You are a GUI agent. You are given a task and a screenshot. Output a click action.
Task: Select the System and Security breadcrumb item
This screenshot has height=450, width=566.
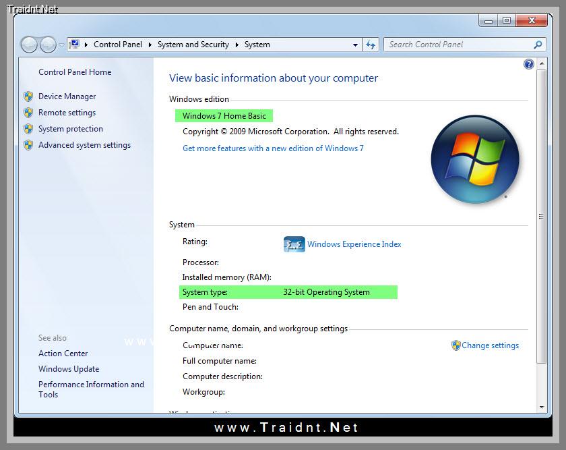pyautogui.click(x=193, y=45)
